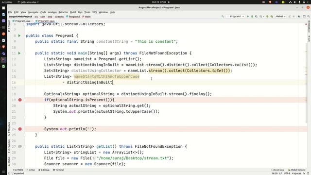Click the second green JRebel debug icon
Viewport: 311px width, 175px height.
pyautogui.click(x=271, y=17)
